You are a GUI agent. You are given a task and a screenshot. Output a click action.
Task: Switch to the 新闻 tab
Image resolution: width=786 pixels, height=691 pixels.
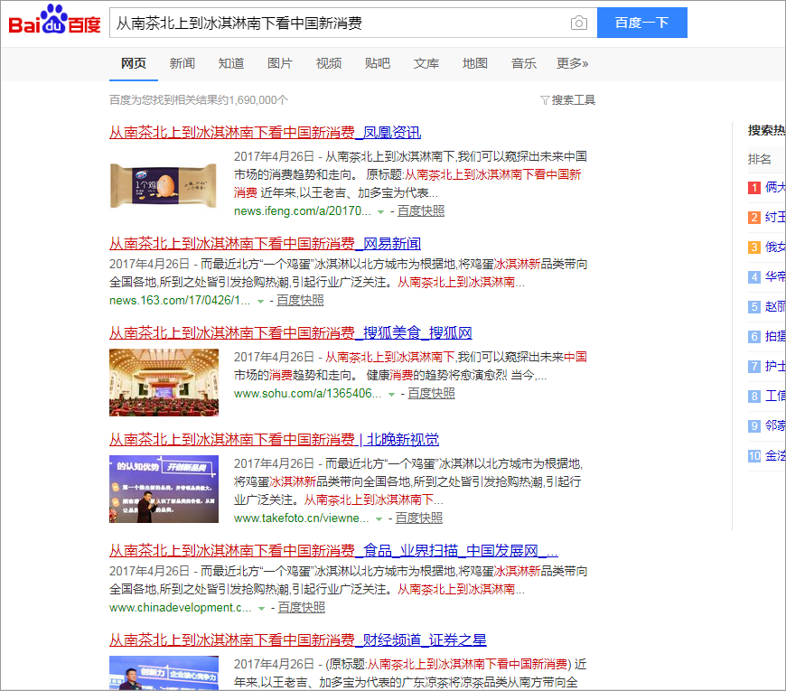click(182, 63)
